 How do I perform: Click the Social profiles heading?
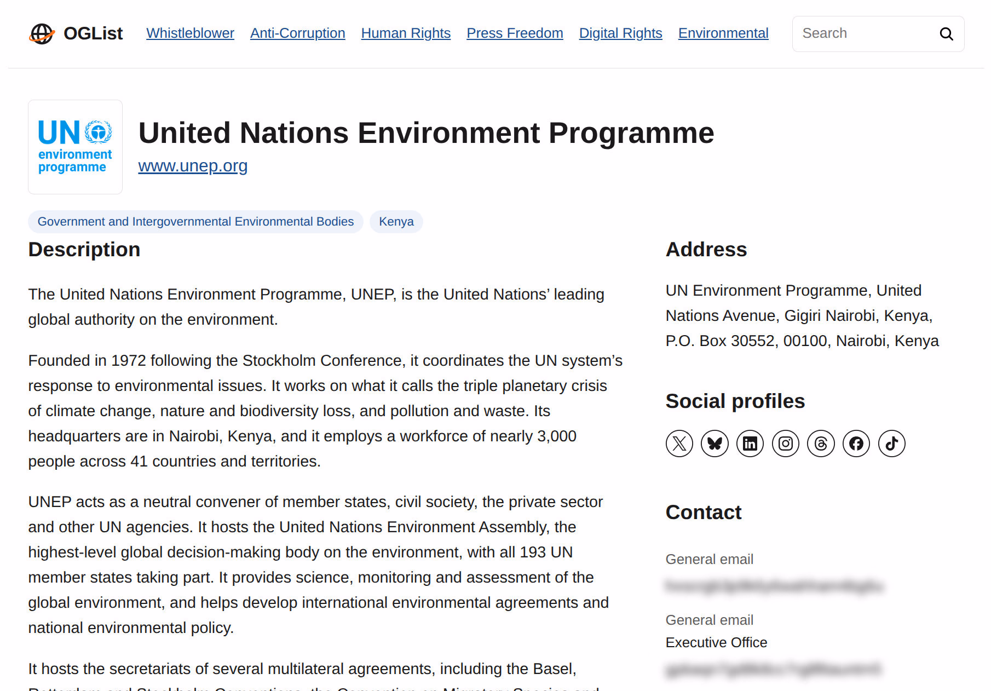tap(735, 401)
